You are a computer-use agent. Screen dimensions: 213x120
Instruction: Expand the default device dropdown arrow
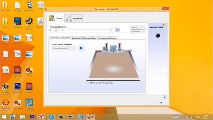coord(144,29)
